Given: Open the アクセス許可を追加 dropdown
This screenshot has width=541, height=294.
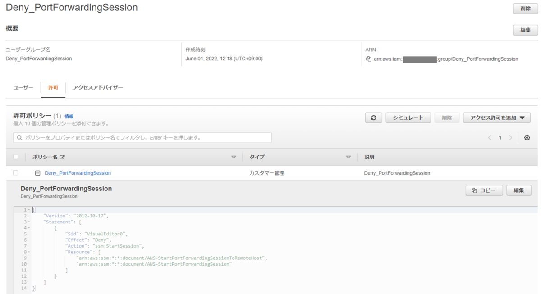Looking at the screenshot, I should [497, 118].
